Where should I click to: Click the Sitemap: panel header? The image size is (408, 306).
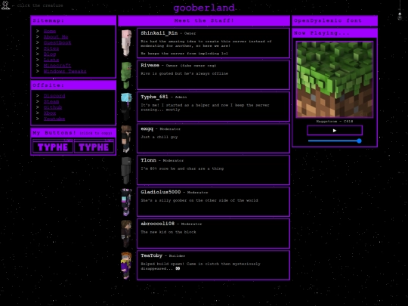pos(73,20)
